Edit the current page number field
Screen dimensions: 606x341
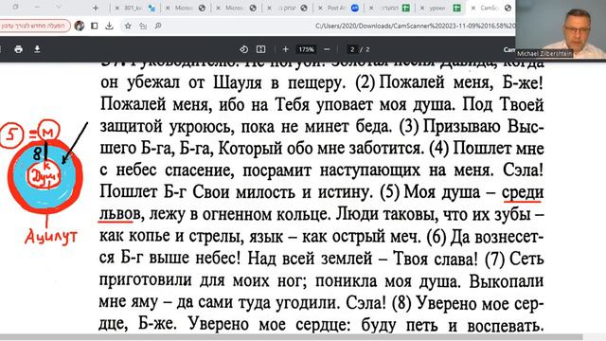tap(352, 49)
